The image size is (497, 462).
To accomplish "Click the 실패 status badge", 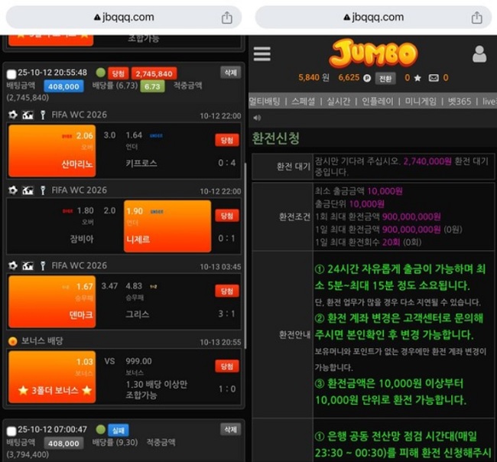I will point(119,431).
